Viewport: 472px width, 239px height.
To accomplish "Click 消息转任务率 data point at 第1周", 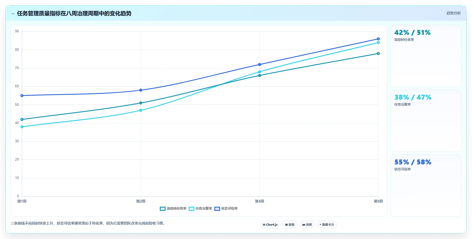I will (x=22, y=119).
